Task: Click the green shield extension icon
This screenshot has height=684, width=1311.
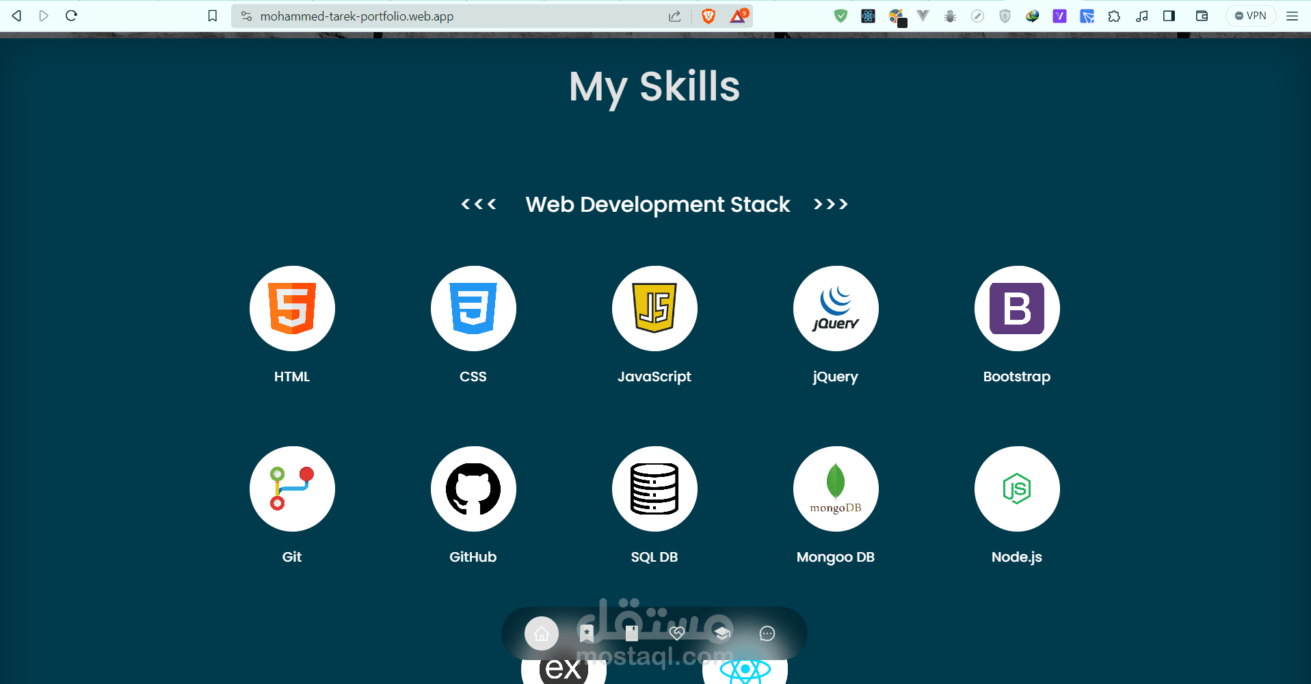Action: pyautogui.click(x=841, y=16)
